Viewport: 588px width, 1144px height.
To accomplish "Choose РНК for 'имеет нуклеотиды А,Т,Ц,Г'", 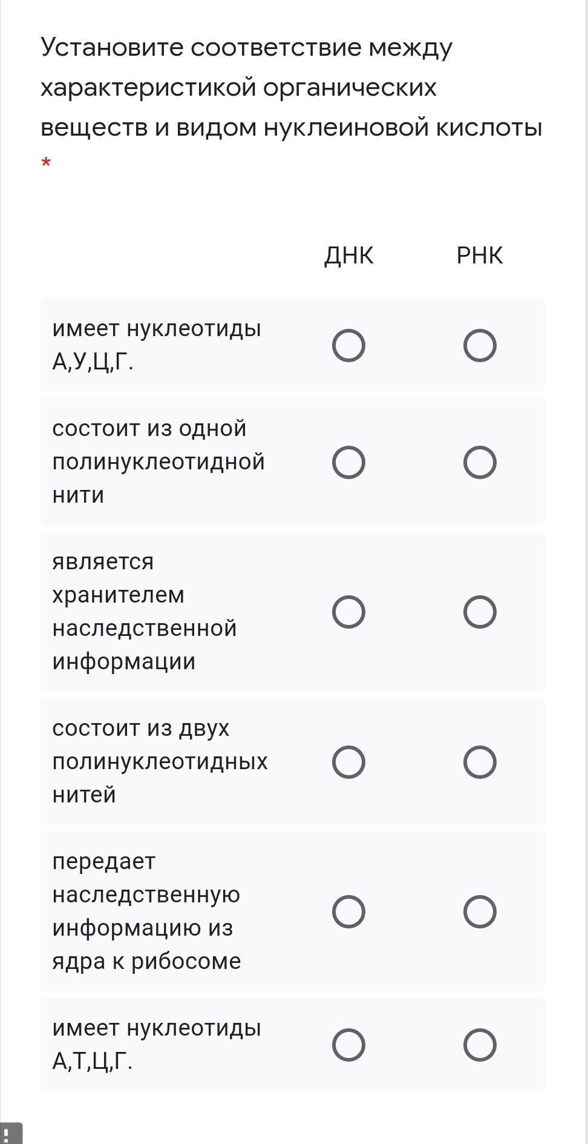I will click(x=480, y=1045).
